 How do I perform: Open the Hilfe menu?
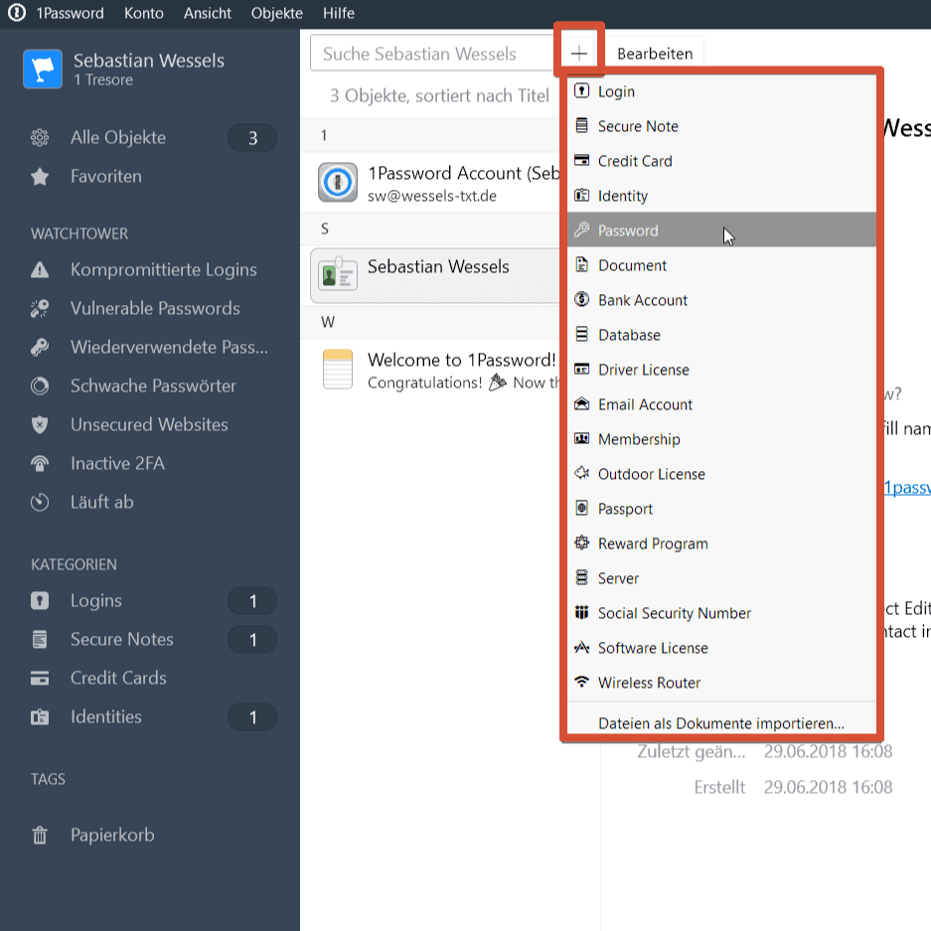tap(339, 13)
